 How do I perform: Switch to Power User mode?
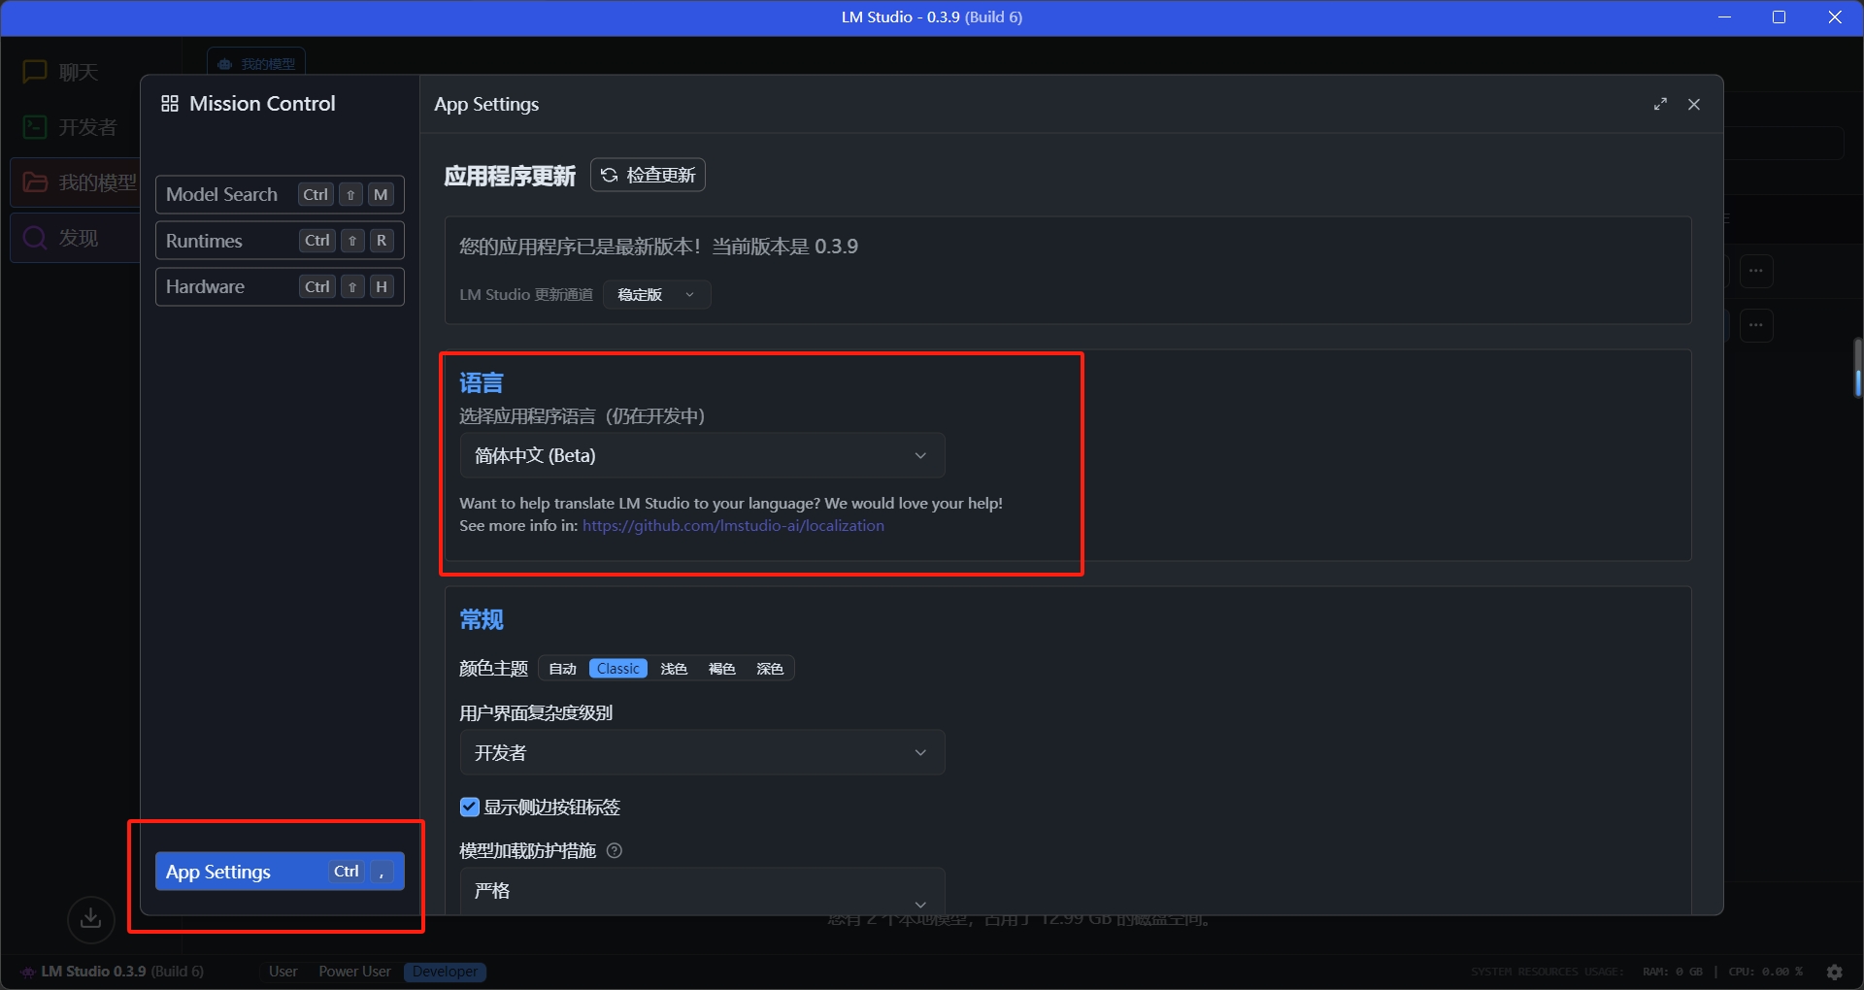click(x=354, y=972)
